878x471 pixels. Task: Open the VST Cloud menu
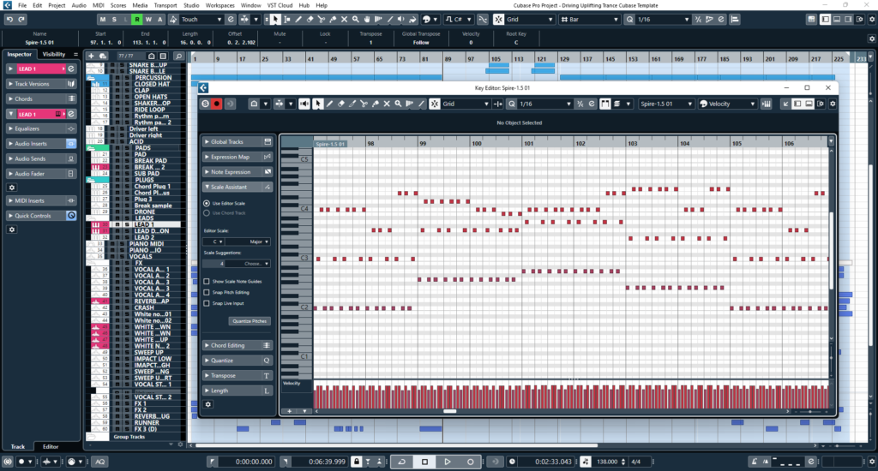(280, 5)
